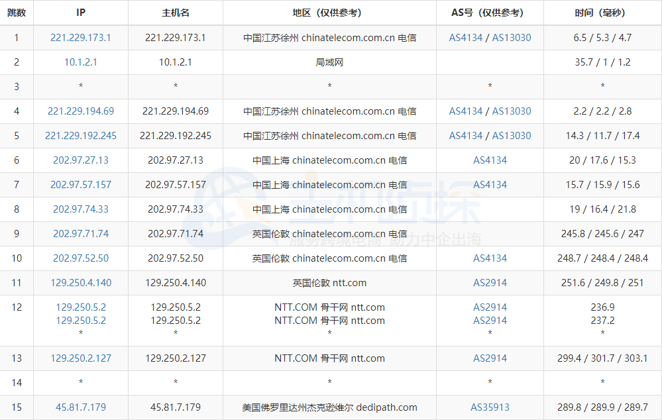Open IP link 202.97.52.50 in hop 10
Viewport: 662px width, 420px height.
80,258
